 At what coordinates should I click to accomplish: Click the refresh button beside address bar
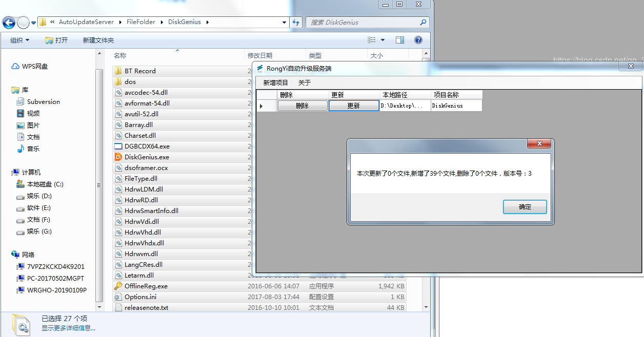coord(296,22)
